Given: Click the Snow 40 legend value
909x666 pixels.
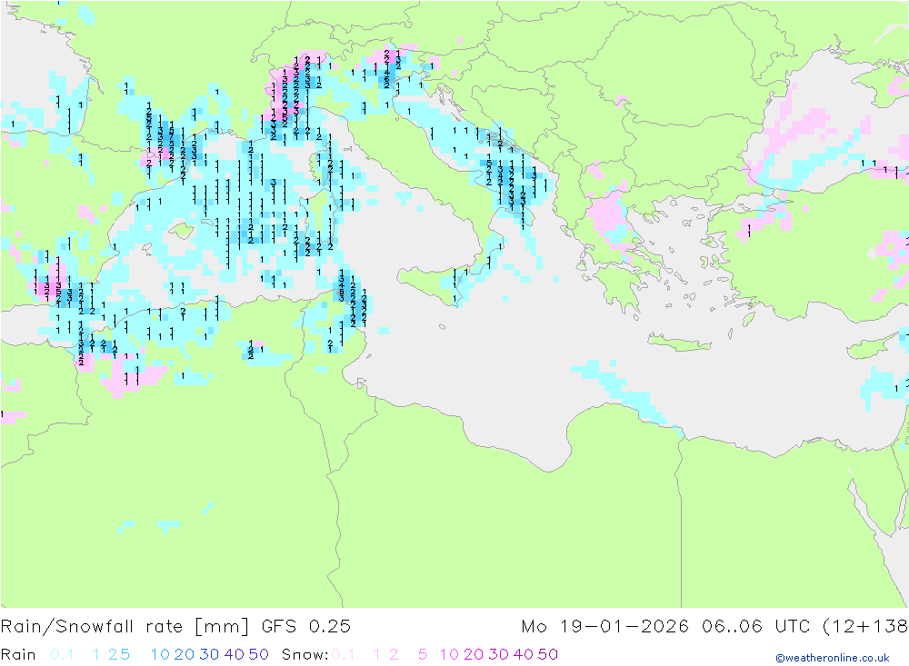Looking at the screenshot, I should pos(524,654).
